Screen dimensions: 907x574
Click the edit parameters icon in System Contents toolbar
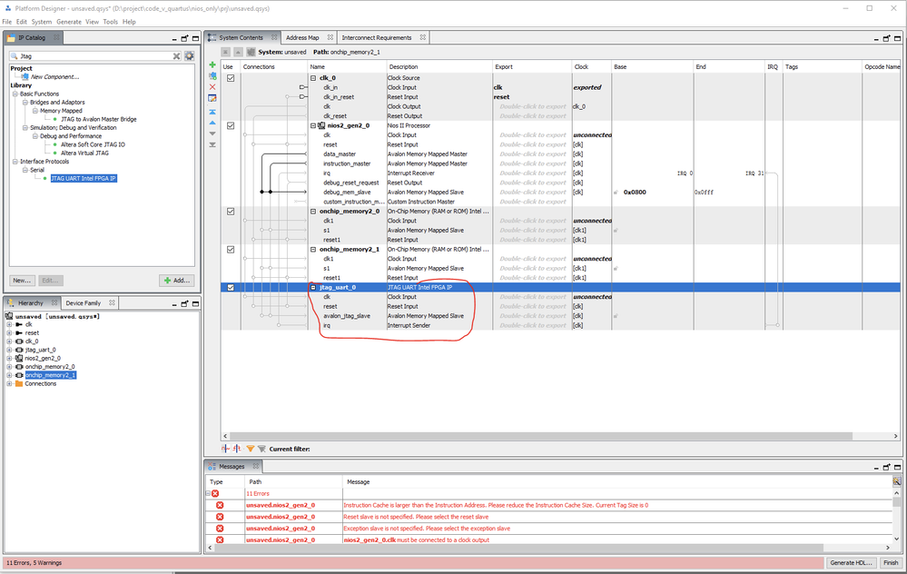[212, 98]
